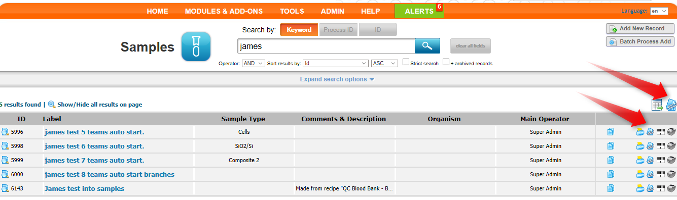
Task: Open attachments paperclip icon for sample 6000
Action: [x=650, y=174]
